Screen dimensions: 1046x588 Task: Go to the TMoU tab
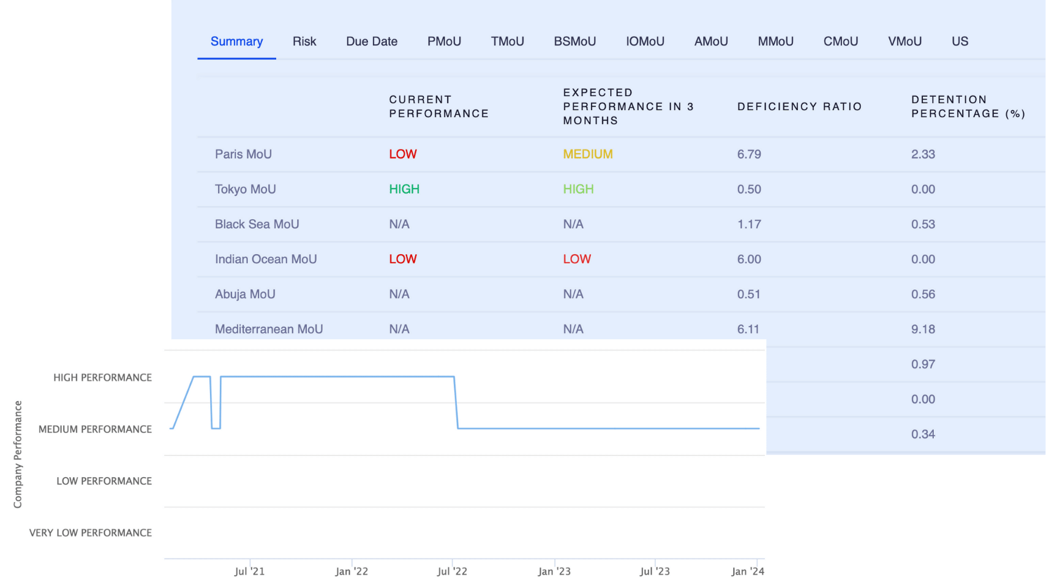click(507, 42)
